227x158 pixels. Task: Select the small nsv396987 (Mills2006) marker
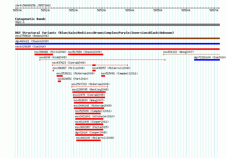pos(53,71)
